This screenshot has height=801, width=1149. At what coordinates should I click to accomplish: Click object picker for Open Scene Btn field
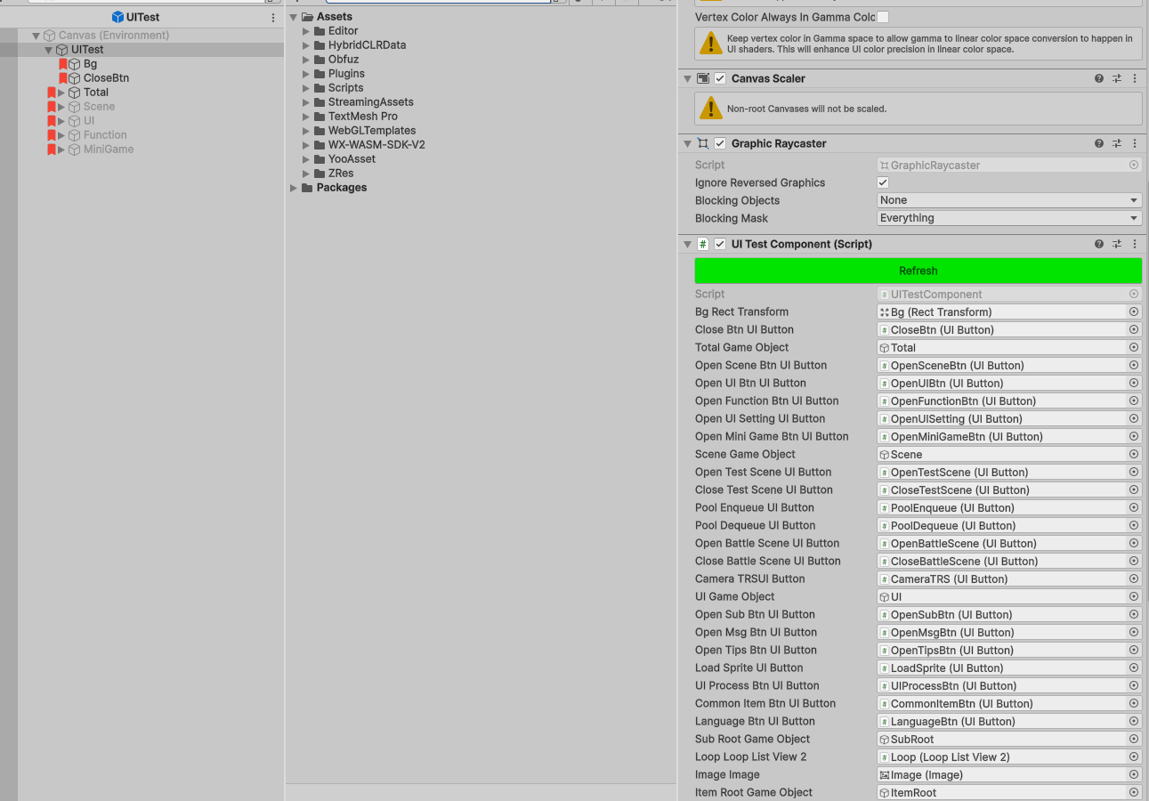[x=1134, y=365]
